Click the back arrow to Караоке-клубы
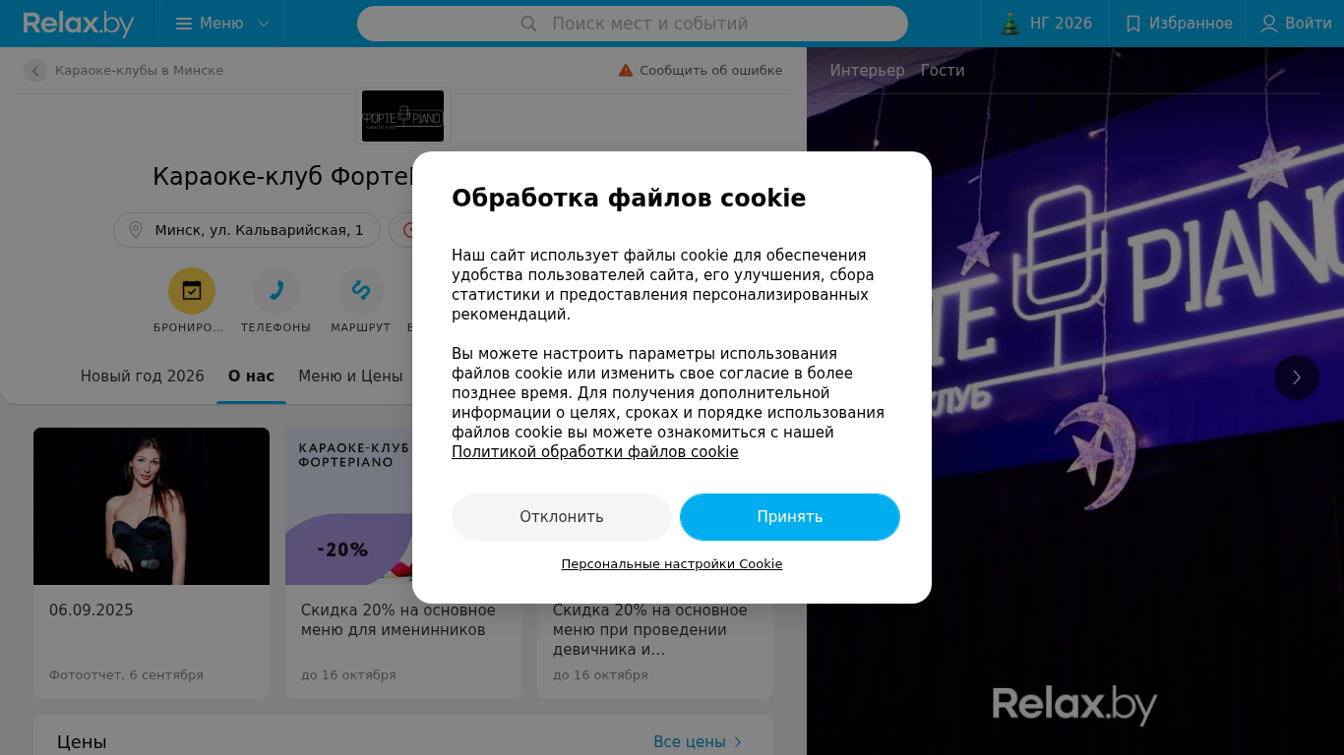1344x755 pixels. click(x=35, y=71)
